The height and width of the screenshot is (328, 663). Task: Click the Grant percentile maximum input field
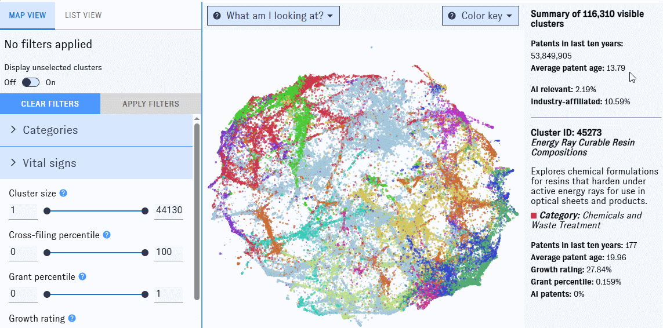169,294
